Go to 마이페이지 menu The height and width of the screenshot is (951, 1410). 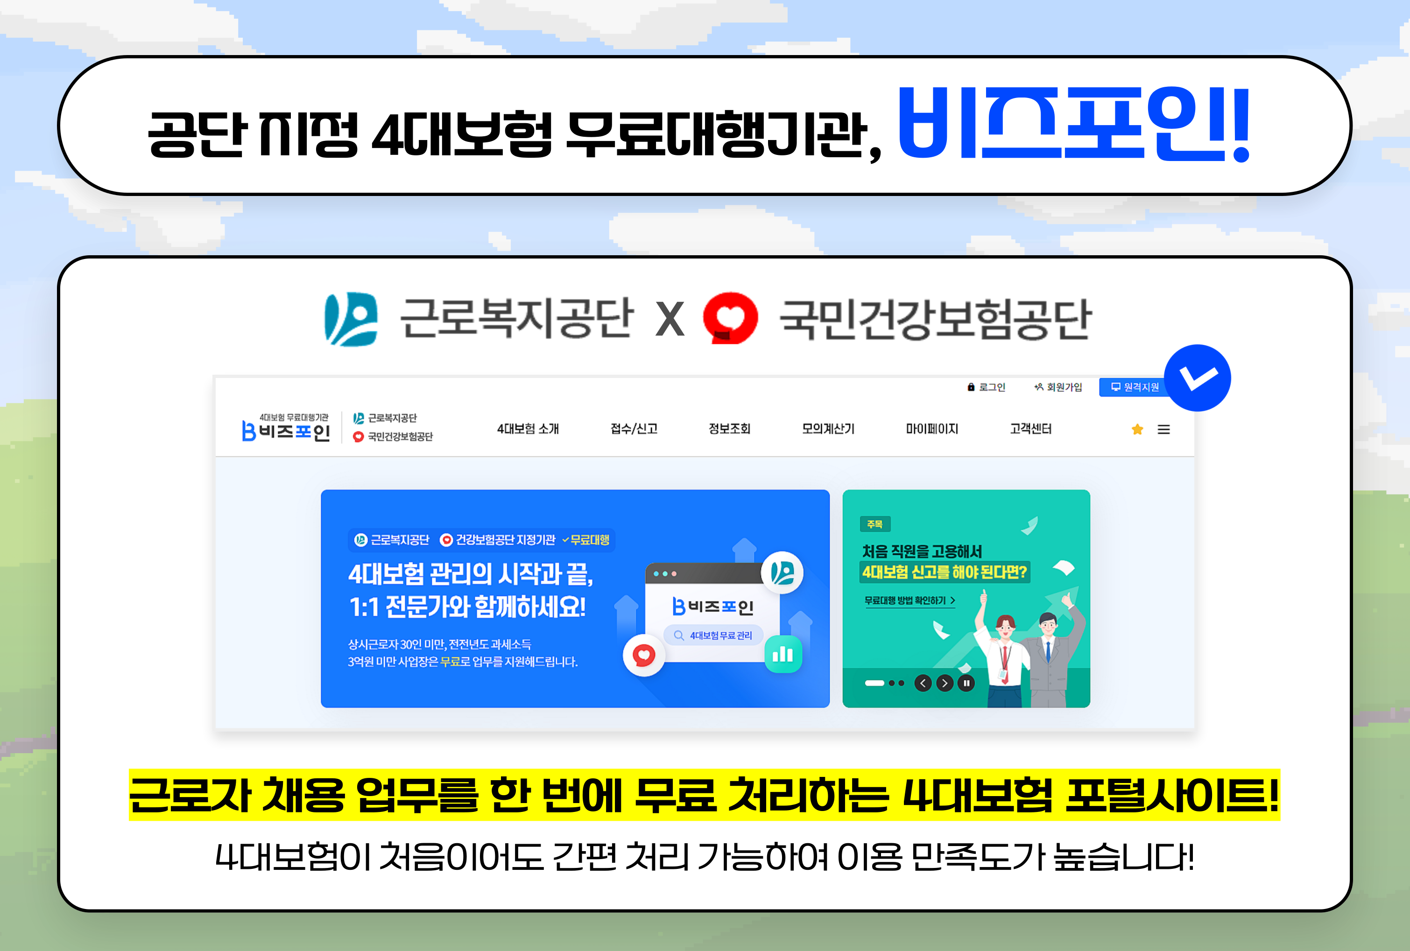pos(932,429)
